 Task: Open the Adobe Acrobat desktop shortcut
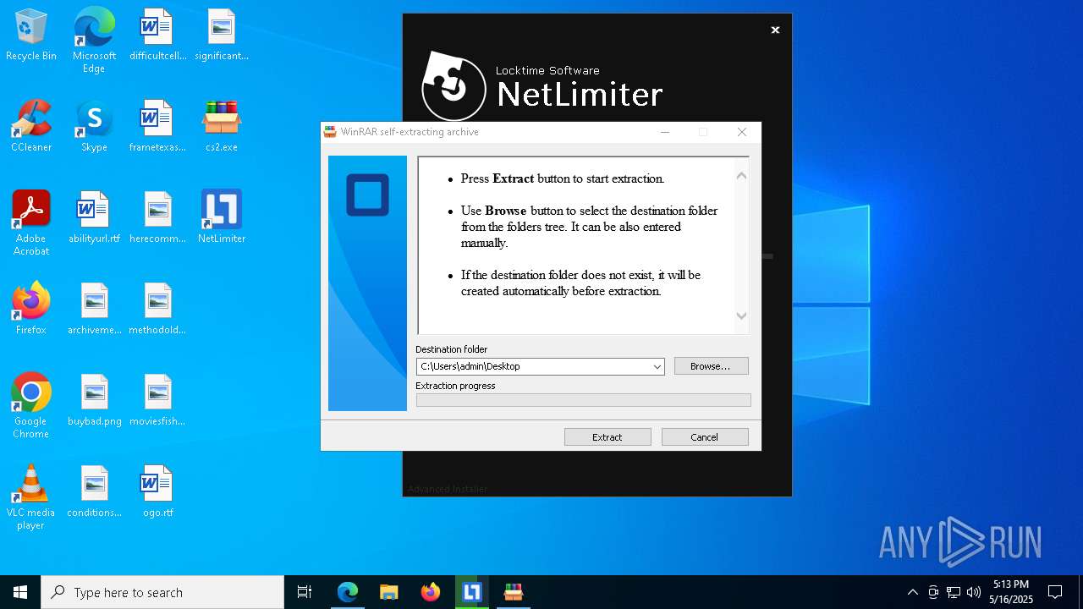pyautogui.click(x=31, y=223)
